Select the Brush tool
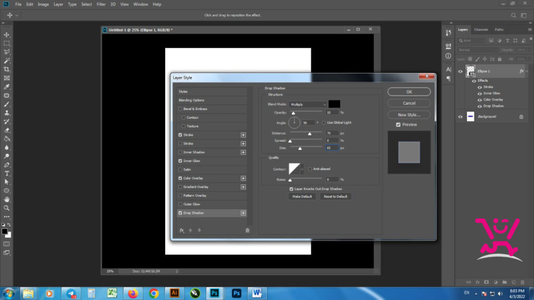 coord(6,104)
